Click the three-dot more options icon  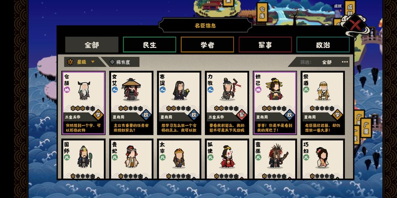[345, 62]
